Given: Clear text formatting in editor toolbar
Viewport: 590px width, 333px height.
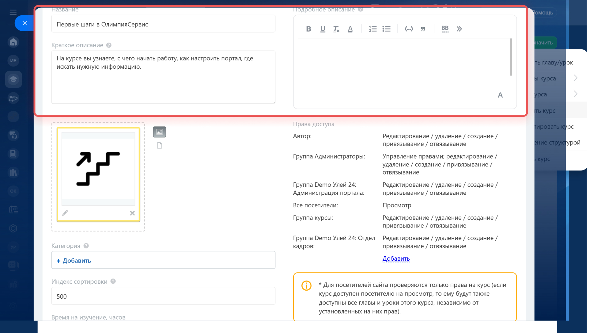Looking at the screenshot, I should (x=336, y=29).
